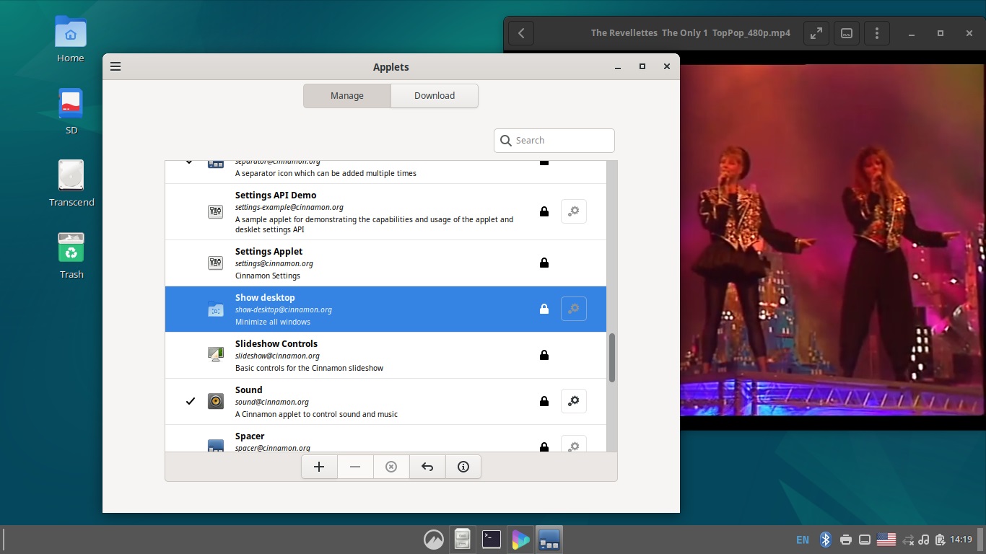This screenshot has height=554, width=986.
Task: Open settings gear for Spacer applet
Action: pyautogui.click(x=574, y=444)
